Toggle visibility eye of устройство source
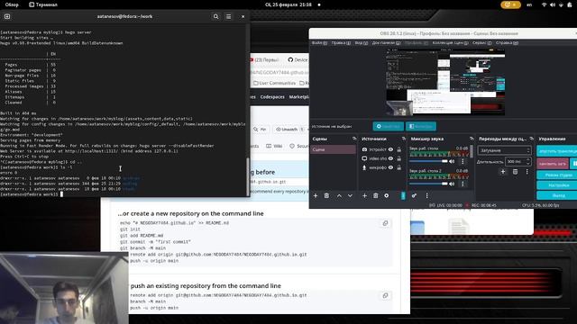The height and width of the screenshot is (324, 577). point(390,149)
